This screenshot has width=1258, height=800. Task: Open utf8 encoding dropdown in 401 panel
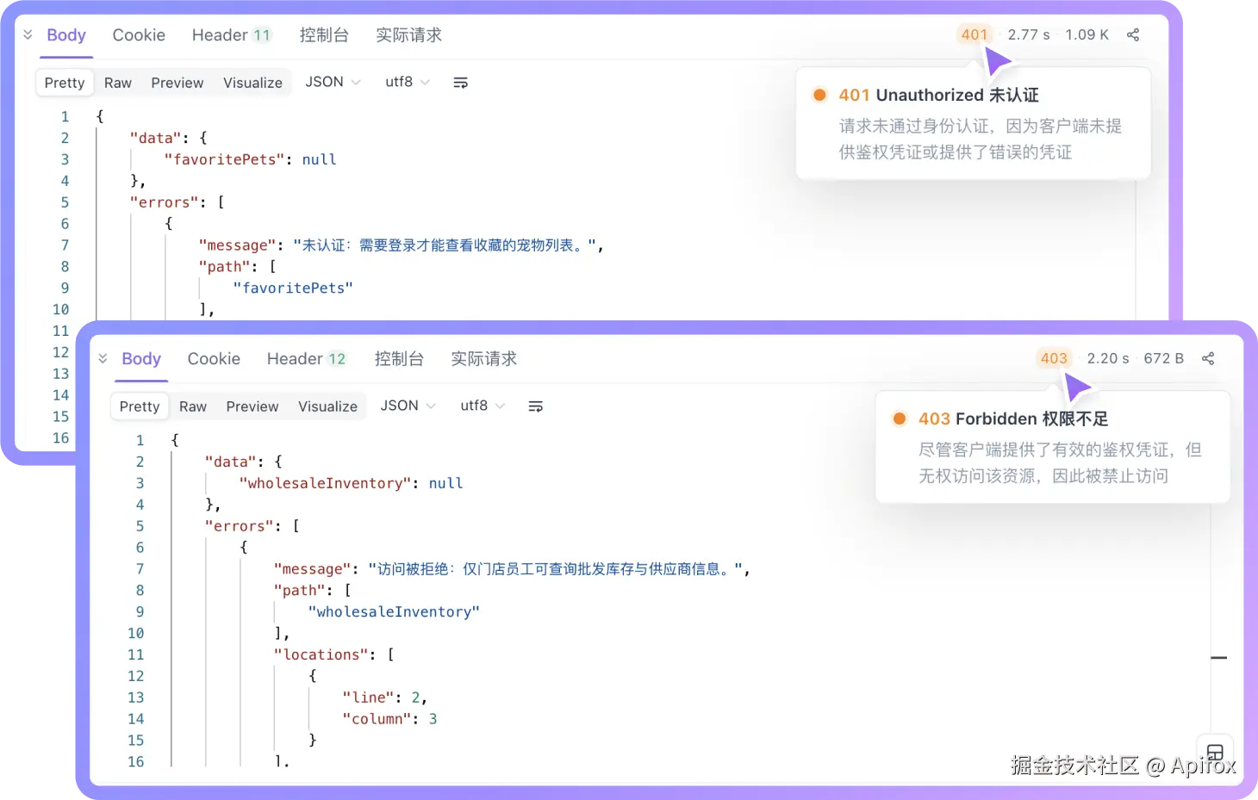point(407,82)
